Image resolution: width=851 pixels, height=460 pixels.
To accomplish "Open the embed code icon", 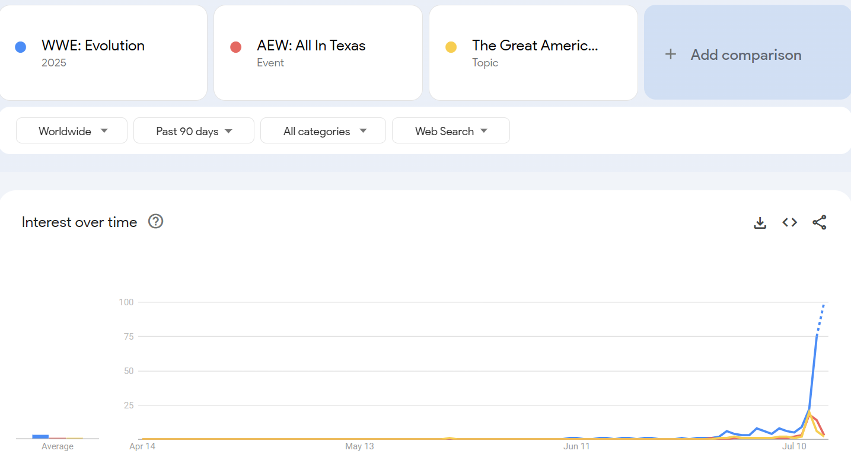I will click(x=789, y=223).
